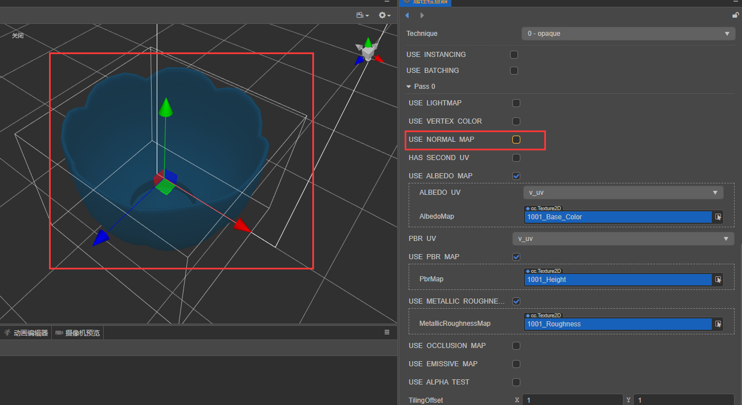The width and height of the screenshot is (742, 405).
Task: Click the MetallicRoughnessMap asset picker icon
Action: coord(718,324)
